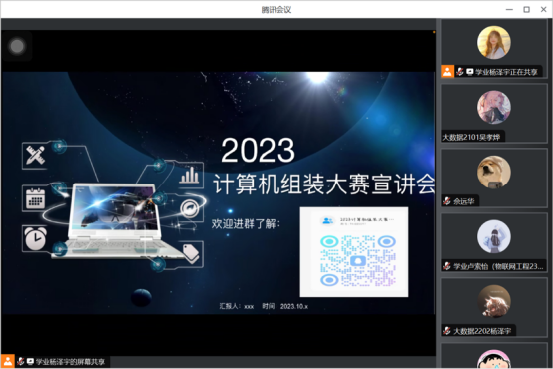This screenshot has width=553, height=369.
Task: Click the screen-share icon next to 学业杨泽宇的屏幕共享
Action: pos(30,361)
